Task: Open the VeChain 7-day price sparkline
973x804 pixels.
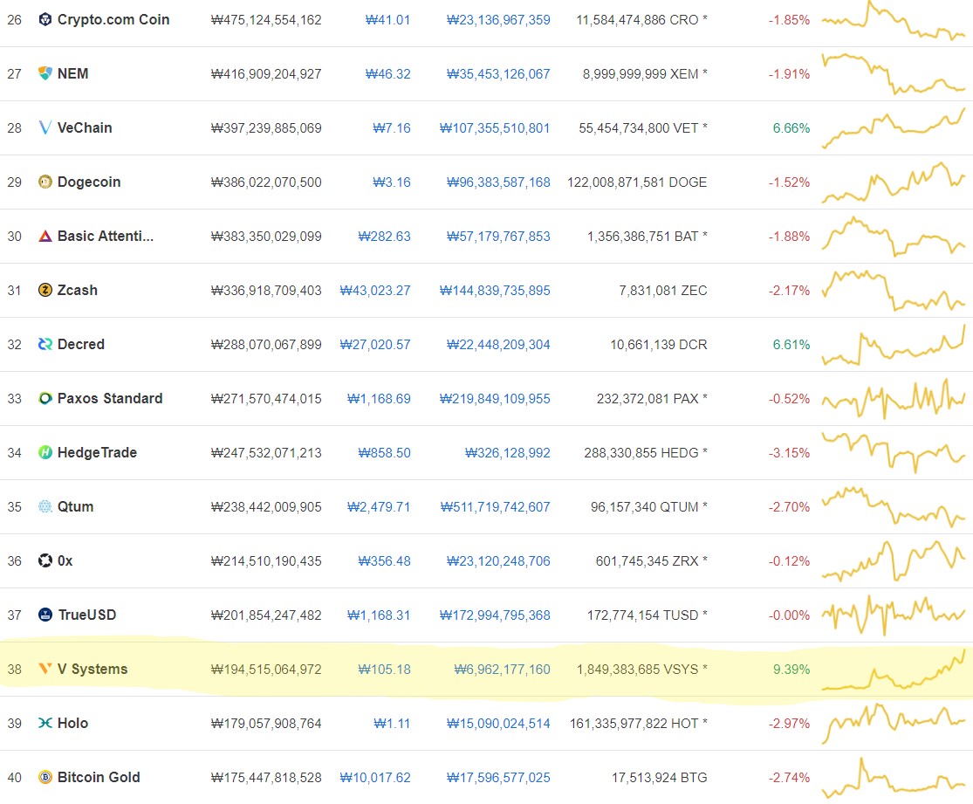Action: (894, 128)
